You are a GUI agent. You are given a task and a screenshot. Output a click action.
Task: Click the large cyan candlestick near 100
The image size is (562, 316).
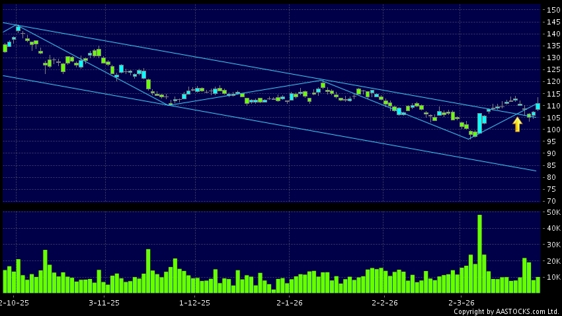coord(479,122)
